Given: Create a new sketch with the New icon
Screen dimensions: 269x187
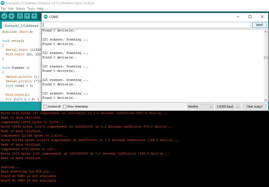Looking at the screenshot, I should [21, 16].
